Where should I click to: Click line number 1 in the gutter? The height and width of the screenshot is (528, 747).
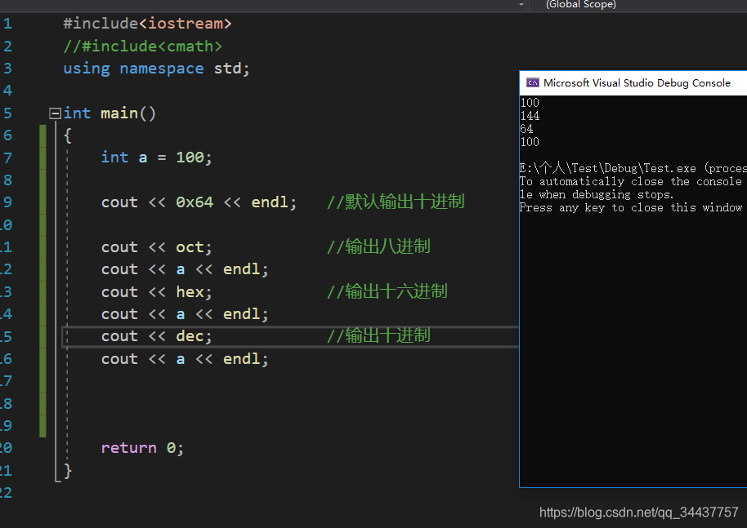7,24
